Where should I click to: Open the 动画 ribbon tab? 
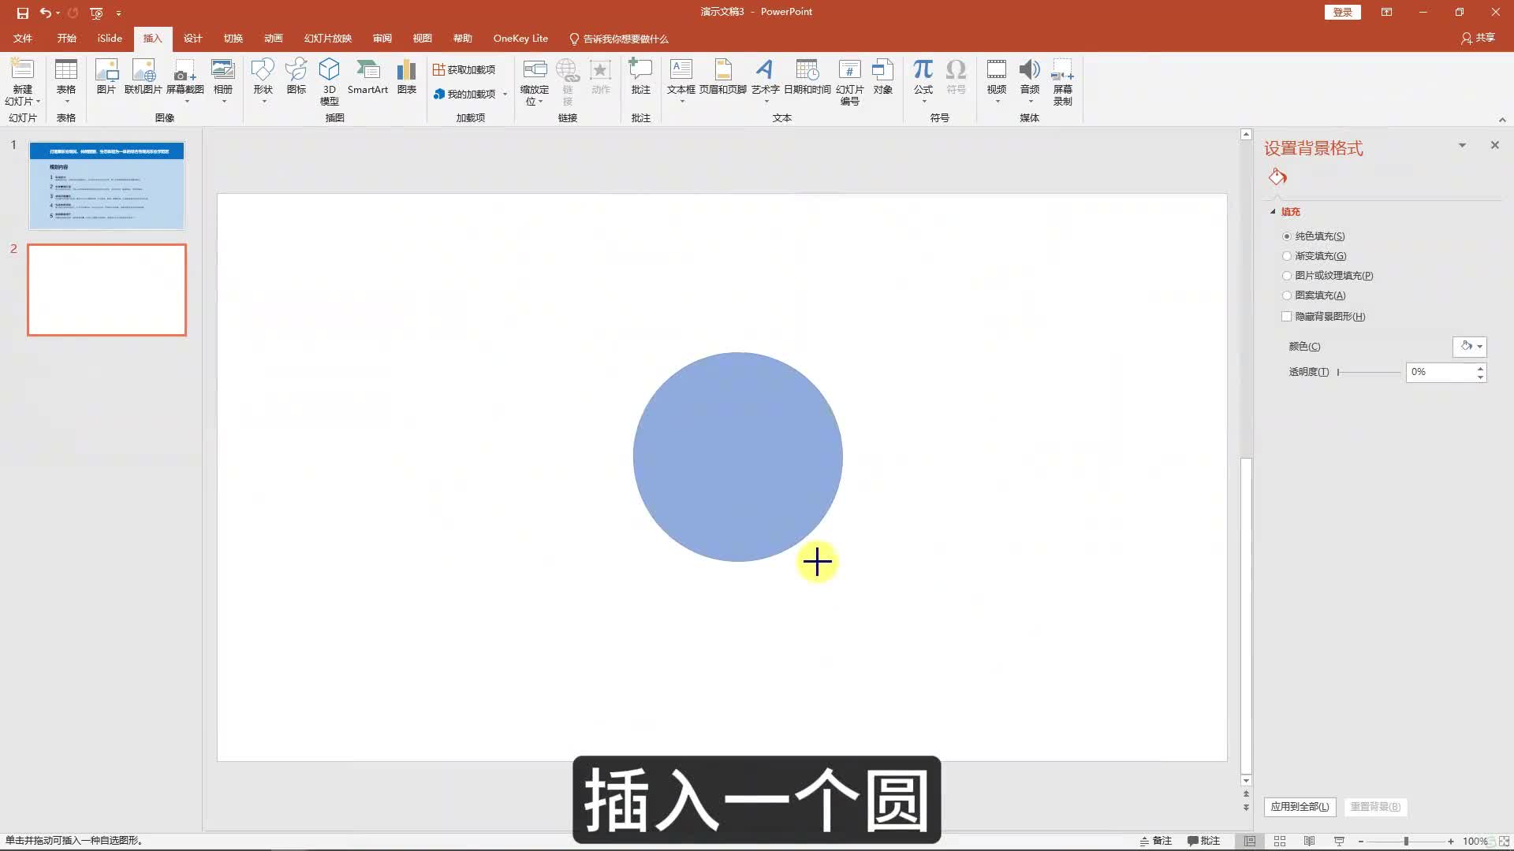273,38
